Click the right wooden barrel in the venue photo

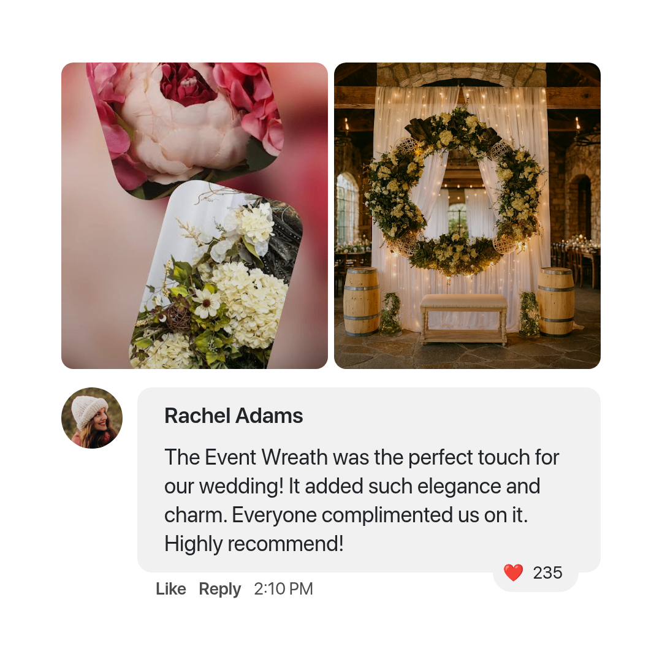coord(557,302)
